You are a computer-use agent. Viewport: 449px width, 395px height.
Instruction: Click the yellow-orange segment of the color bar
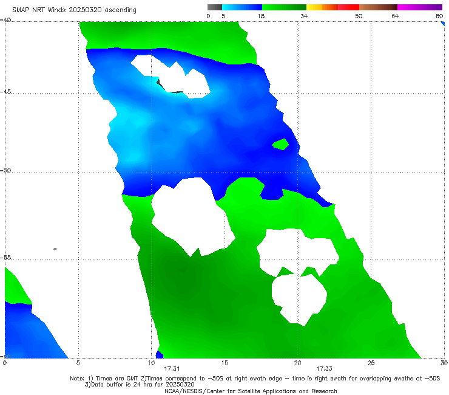(x=322, y=7)
